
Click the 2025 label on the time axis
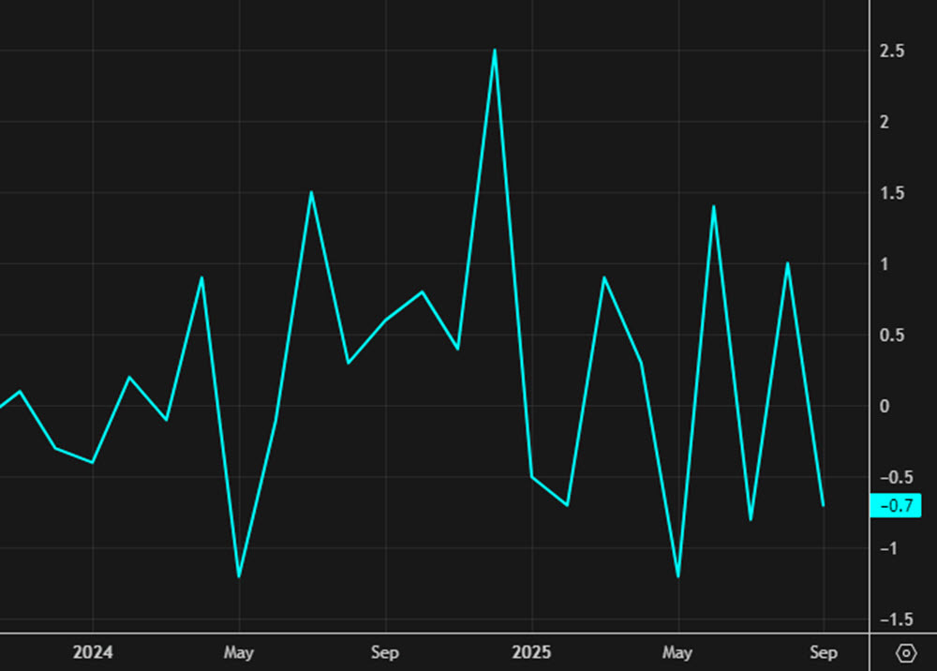[532, 651]
